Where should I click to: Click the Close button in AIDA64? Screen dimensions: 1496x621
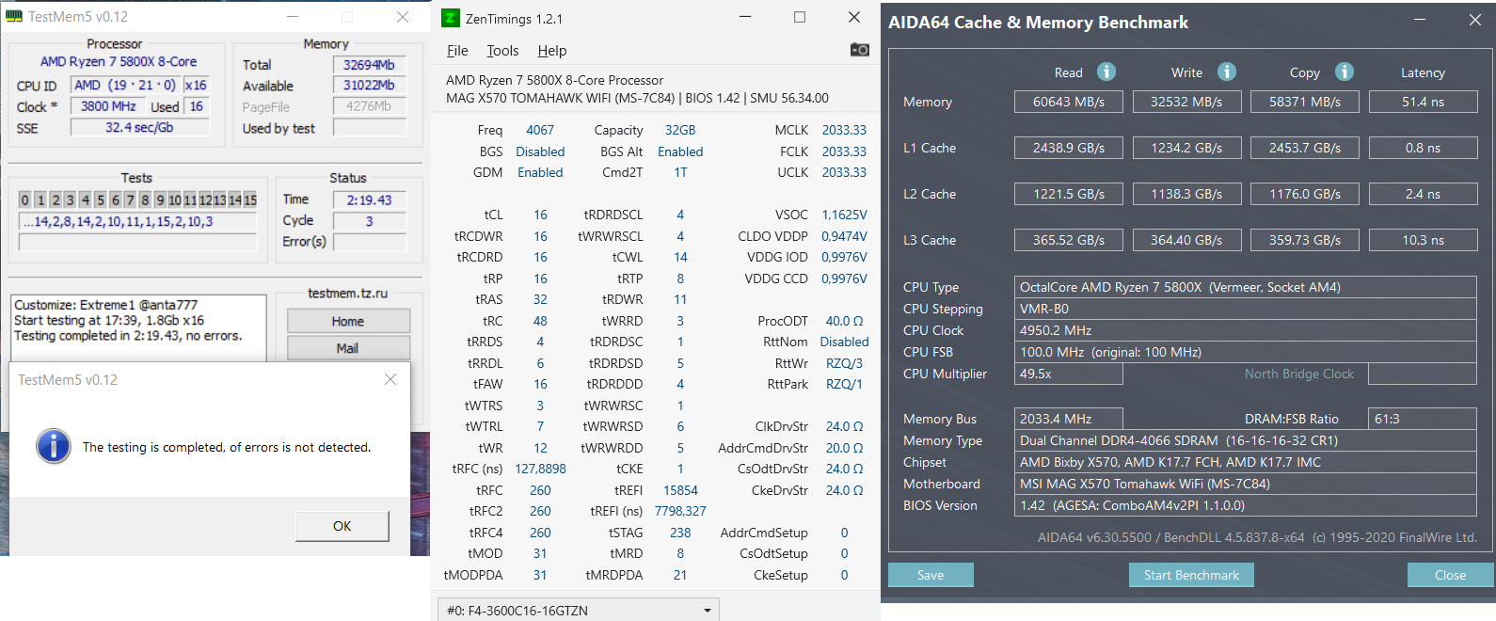[1450, 575]
